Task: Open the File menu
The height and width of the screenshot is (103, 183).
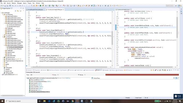Action: coord(1,3)
